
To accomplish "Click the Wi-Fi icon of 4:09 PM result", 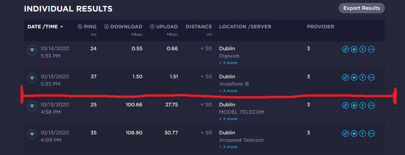I will pos(32,134).
